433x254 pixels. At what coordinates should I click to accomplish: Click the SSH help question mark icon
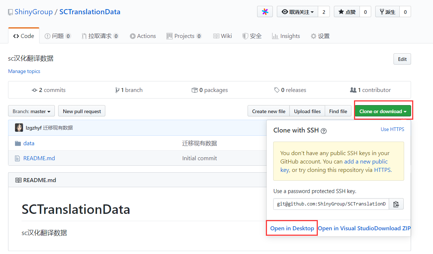click(x=324, y=131)
